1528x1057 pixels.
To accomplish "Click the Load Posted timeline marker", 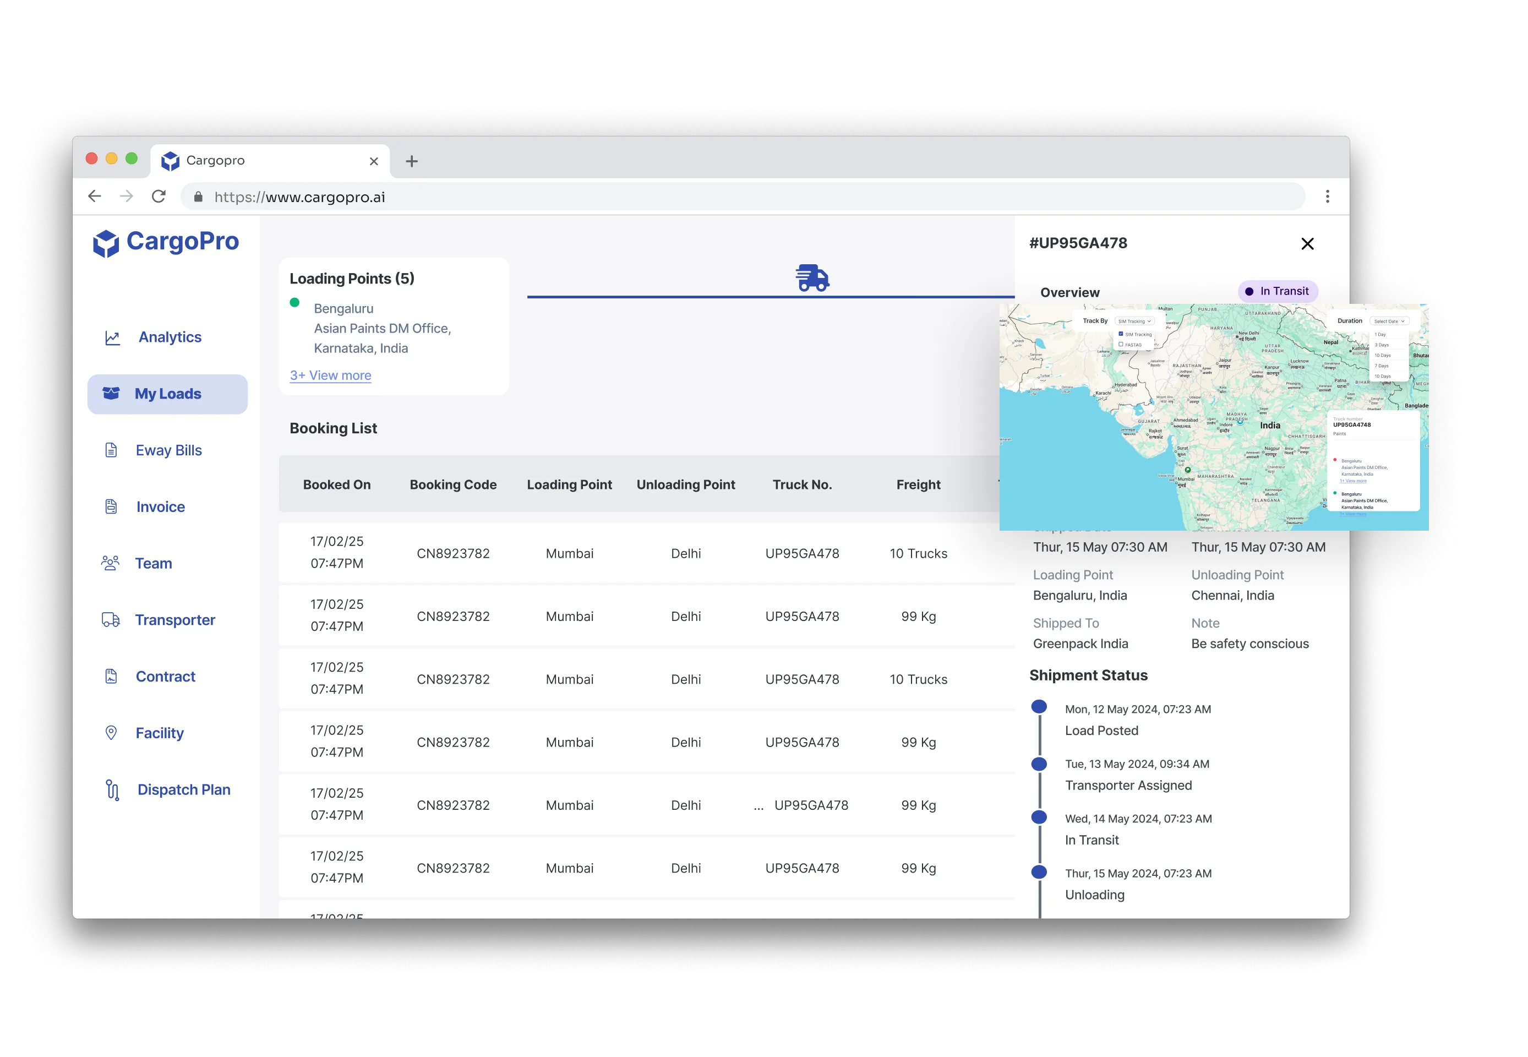I will tap(1039, 707).
